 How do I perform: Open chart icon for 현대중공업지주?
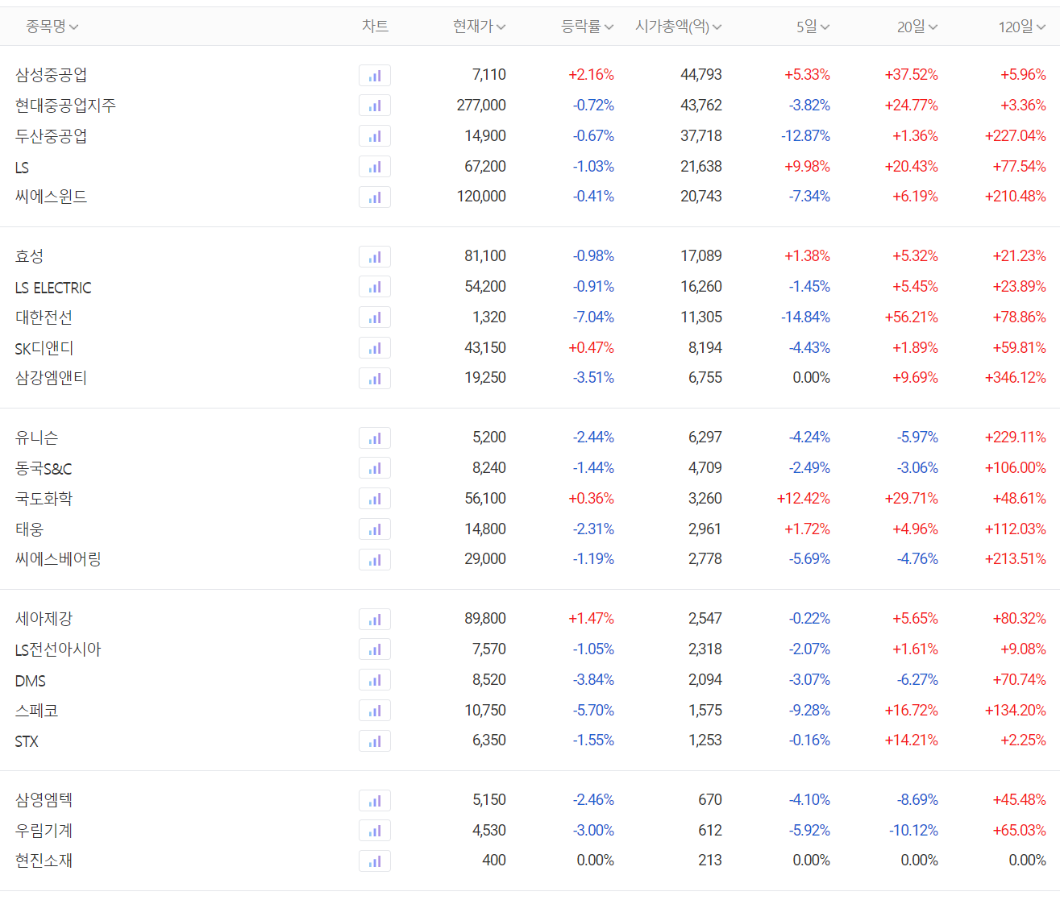375,106
